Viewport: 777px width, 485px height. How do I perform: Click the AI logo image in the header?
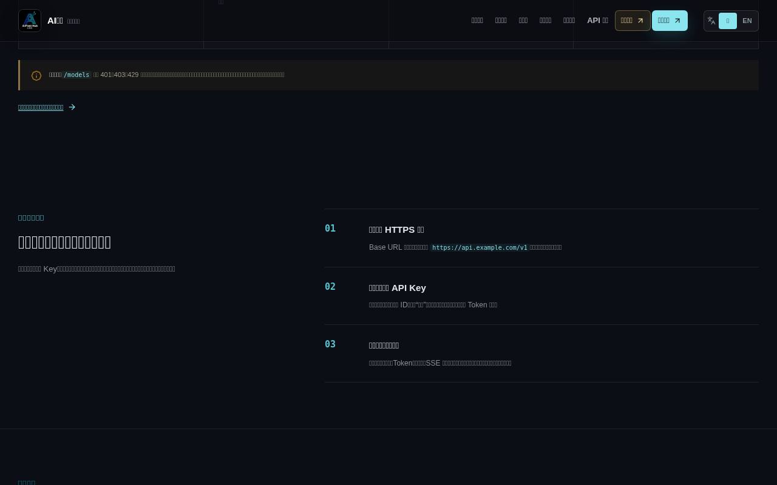30,21
